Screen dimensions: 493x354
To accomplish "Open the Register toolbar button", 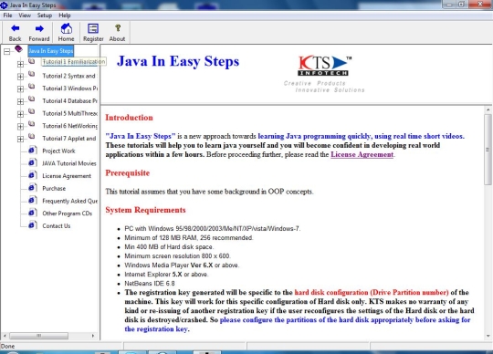I will [x=93, y=32].
